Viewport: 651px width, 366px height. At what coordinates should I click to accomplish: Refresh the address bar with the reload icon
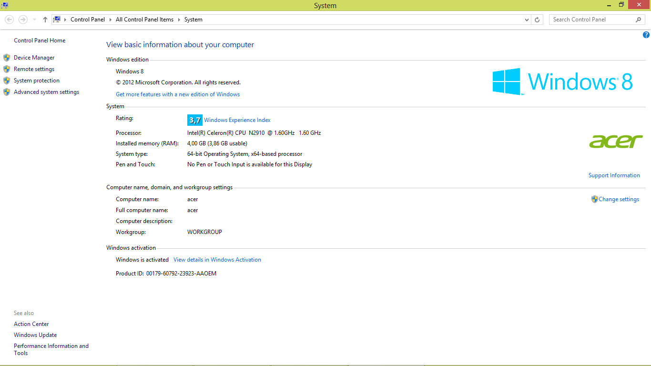pos(537,20)
